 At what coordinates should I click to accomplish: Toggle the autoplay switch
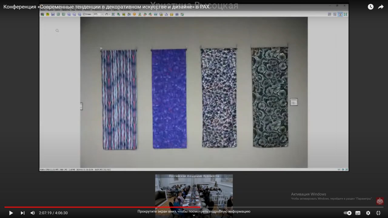pyautogui.click(x=347, y=213)
